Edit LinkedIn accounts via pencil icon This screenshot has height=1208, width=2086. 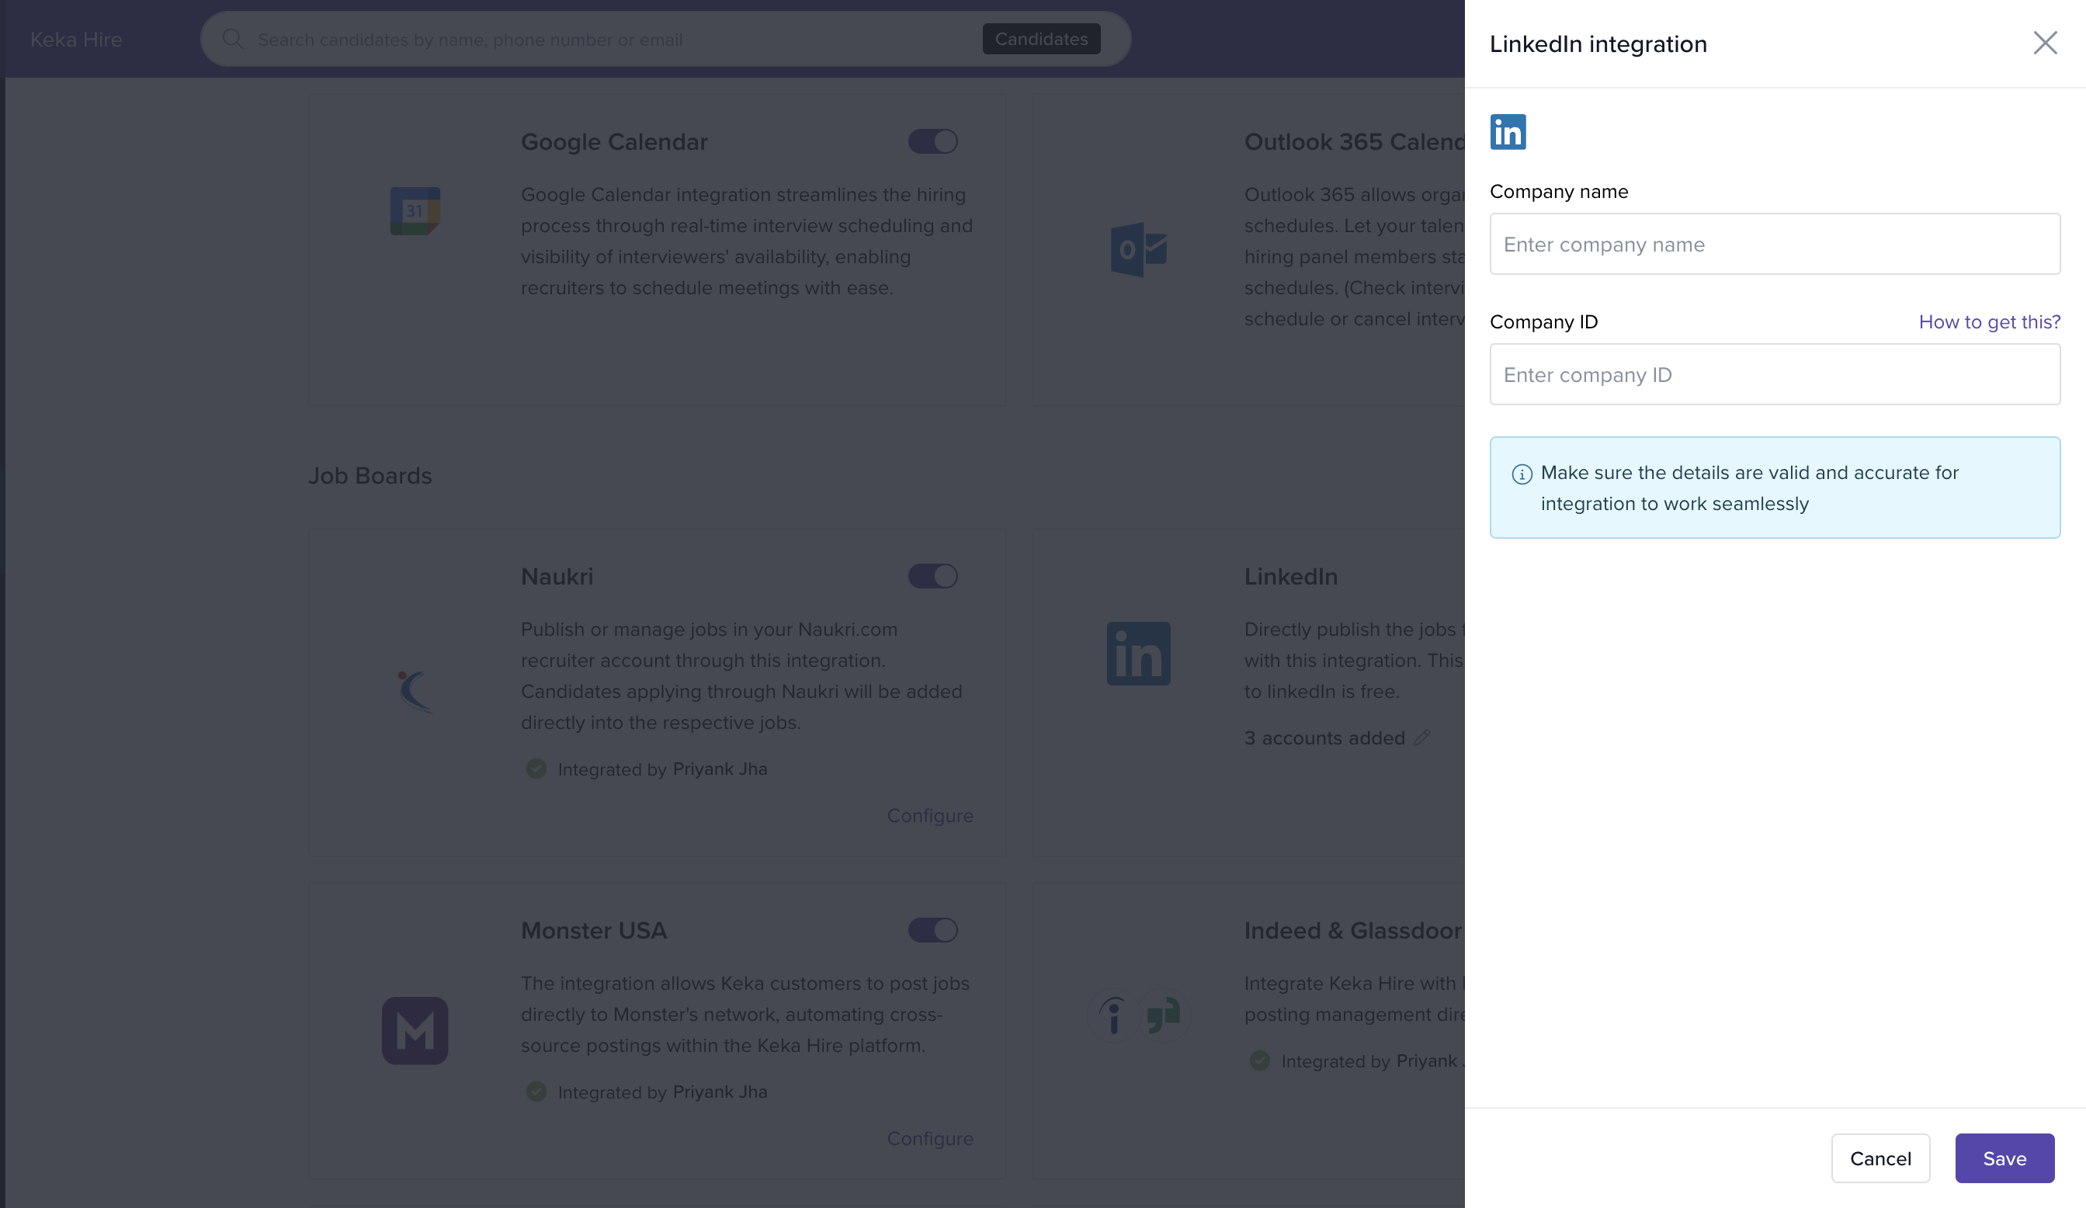pyautogui.click(x=1421, y=738)
